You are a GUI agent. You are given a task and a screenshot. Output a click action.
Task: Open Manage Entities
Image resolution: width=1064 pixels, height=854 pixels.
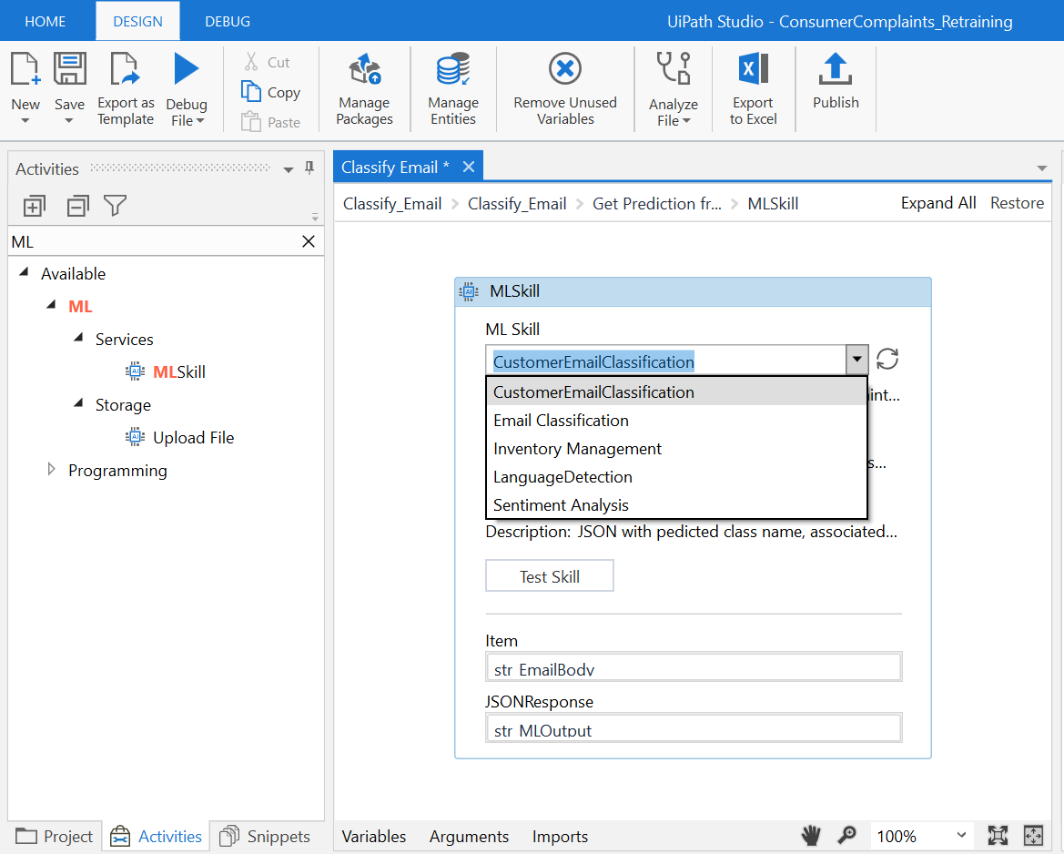453,88
